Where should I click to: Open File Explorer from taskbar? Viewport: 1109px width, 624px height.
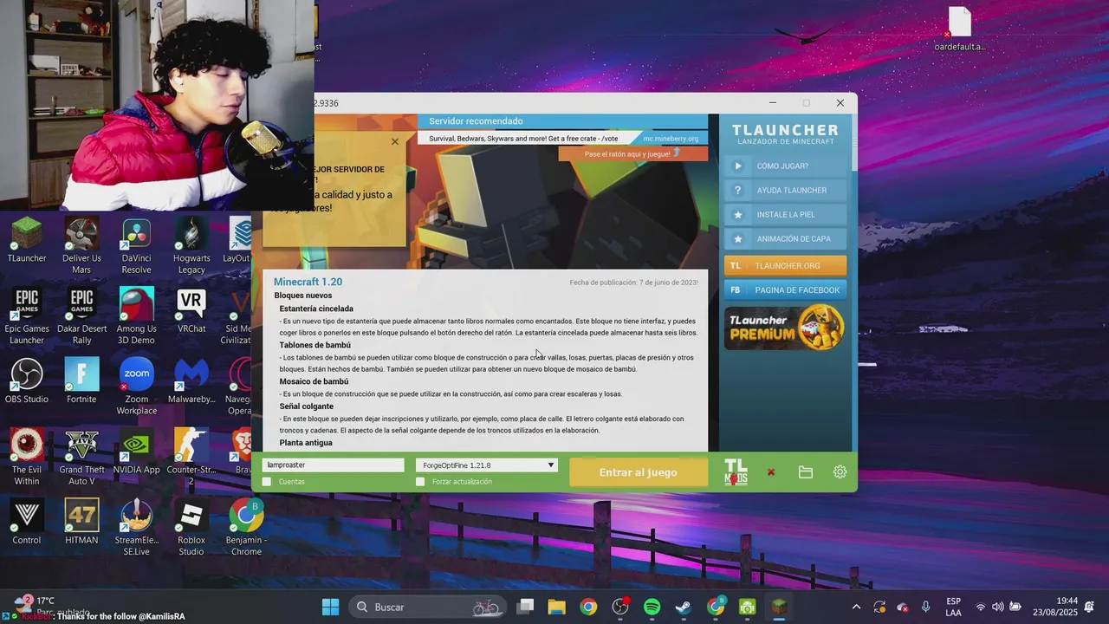556,607
